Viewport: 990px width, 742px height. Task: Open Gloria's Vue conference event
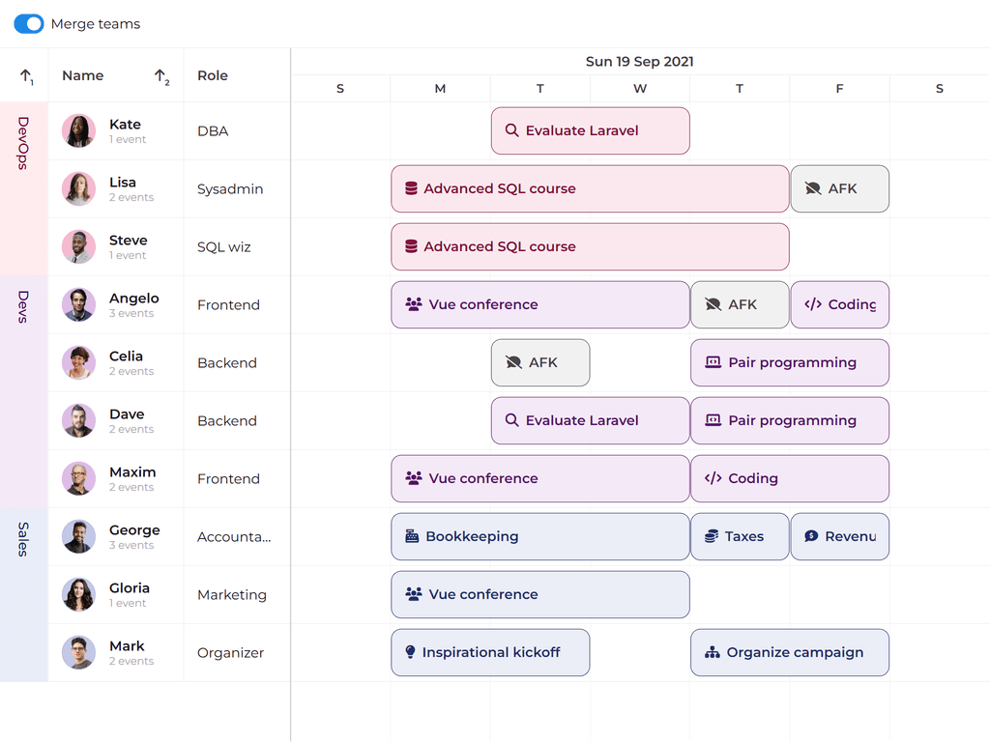tap(539, 594)
